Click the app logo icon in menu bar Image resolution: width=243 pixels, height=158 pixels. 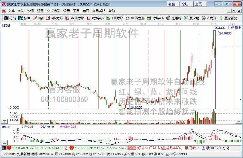[4, 11]
